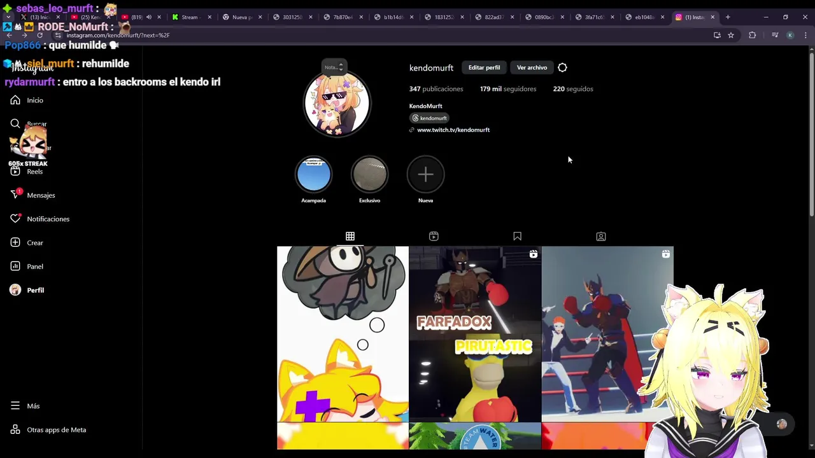Open Otras apps de Meta
The height and width of the screenshot is (458, 815).
(48, 429)
